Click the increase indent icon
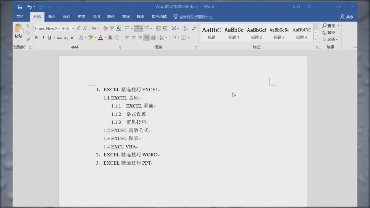The width and height of the screenshot is (370, 208). (165, 28)
